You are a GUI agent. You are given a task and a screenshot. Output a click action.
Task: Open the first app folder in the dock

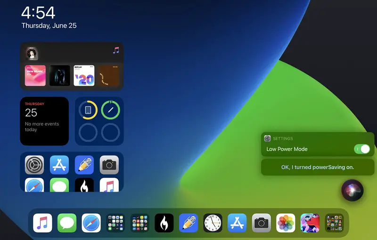point(115,223)
